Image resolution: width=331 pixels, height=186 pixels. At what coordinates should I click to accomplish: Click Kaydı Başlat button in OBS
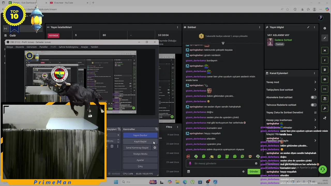tap(140, 141)
